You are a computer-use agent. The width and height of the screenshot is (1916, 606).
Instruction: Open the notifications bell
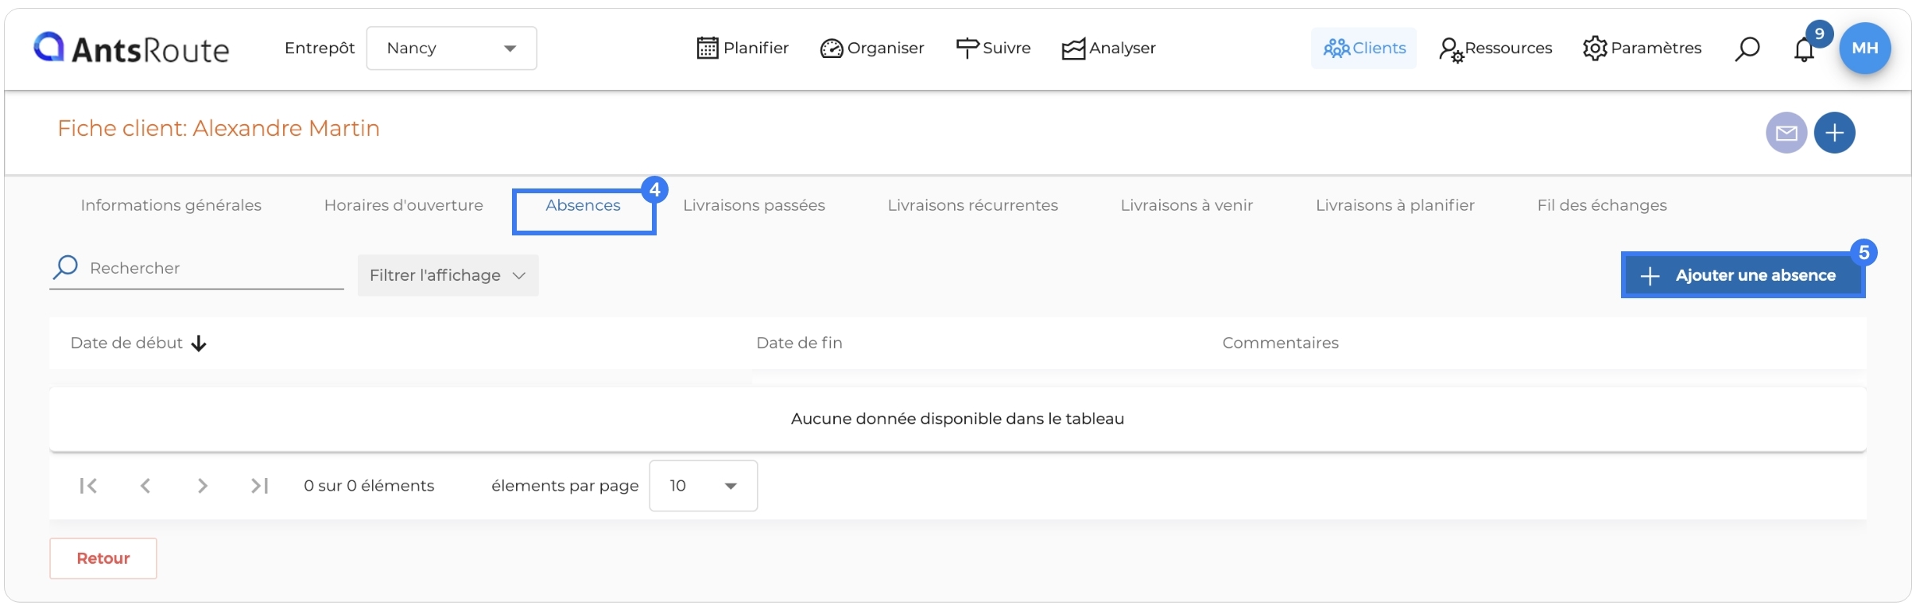(1805, 49)
